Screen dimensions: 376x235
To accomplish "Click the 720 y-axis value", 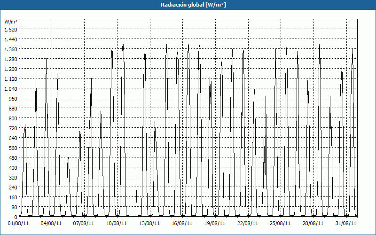I will 13,128.
